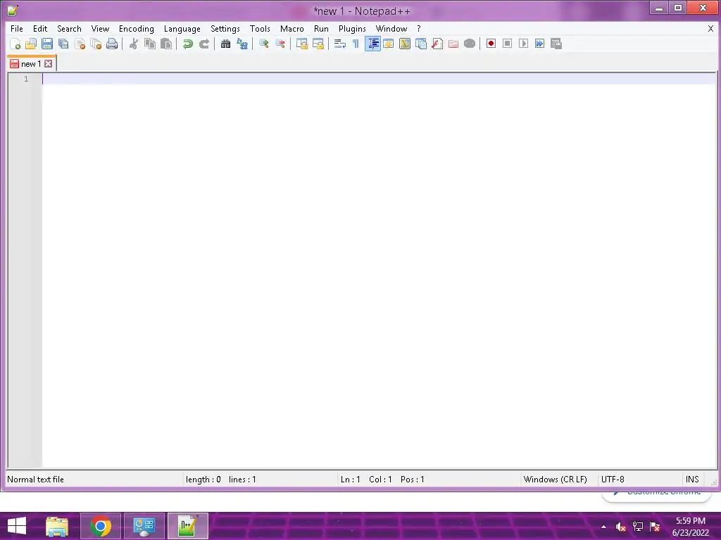Play back the recorded macro icon
Image resolution: width=721 pixels, height=540 pixels.
coord(523,44)
